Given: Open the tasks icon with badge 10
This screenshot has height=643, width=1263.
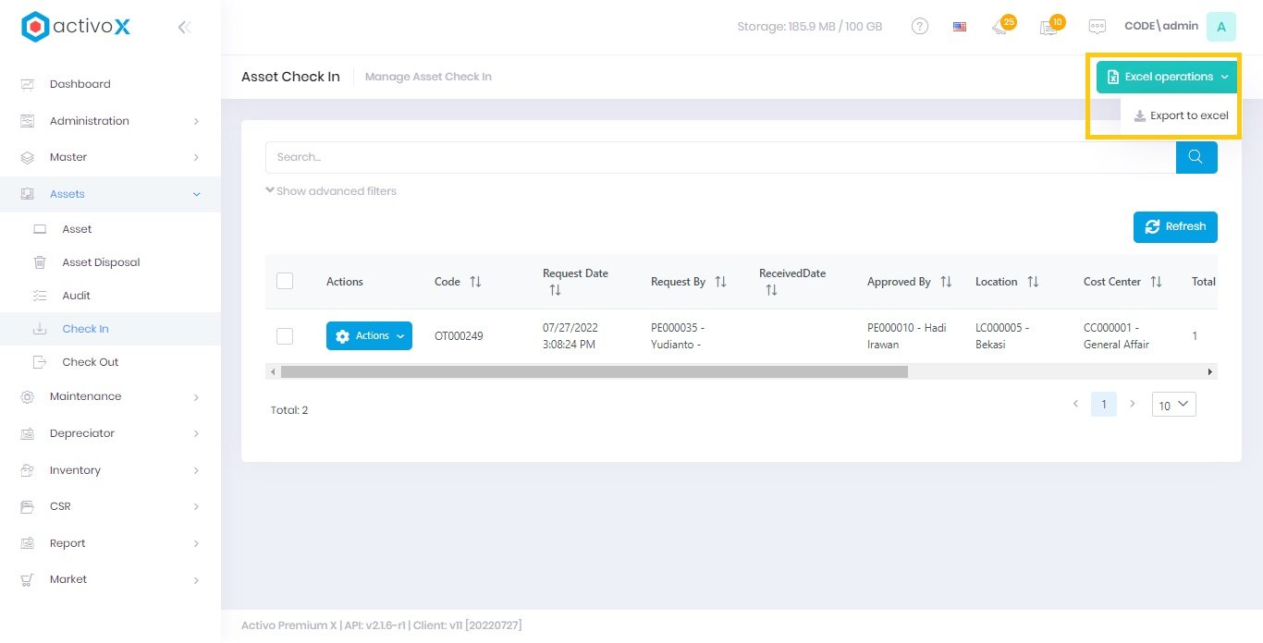Looking at the screenshot, I should pos(1048,27).
